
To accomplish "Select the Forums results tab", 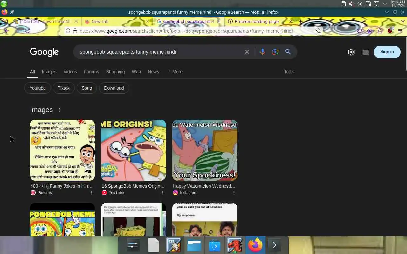I will point(91,72).
